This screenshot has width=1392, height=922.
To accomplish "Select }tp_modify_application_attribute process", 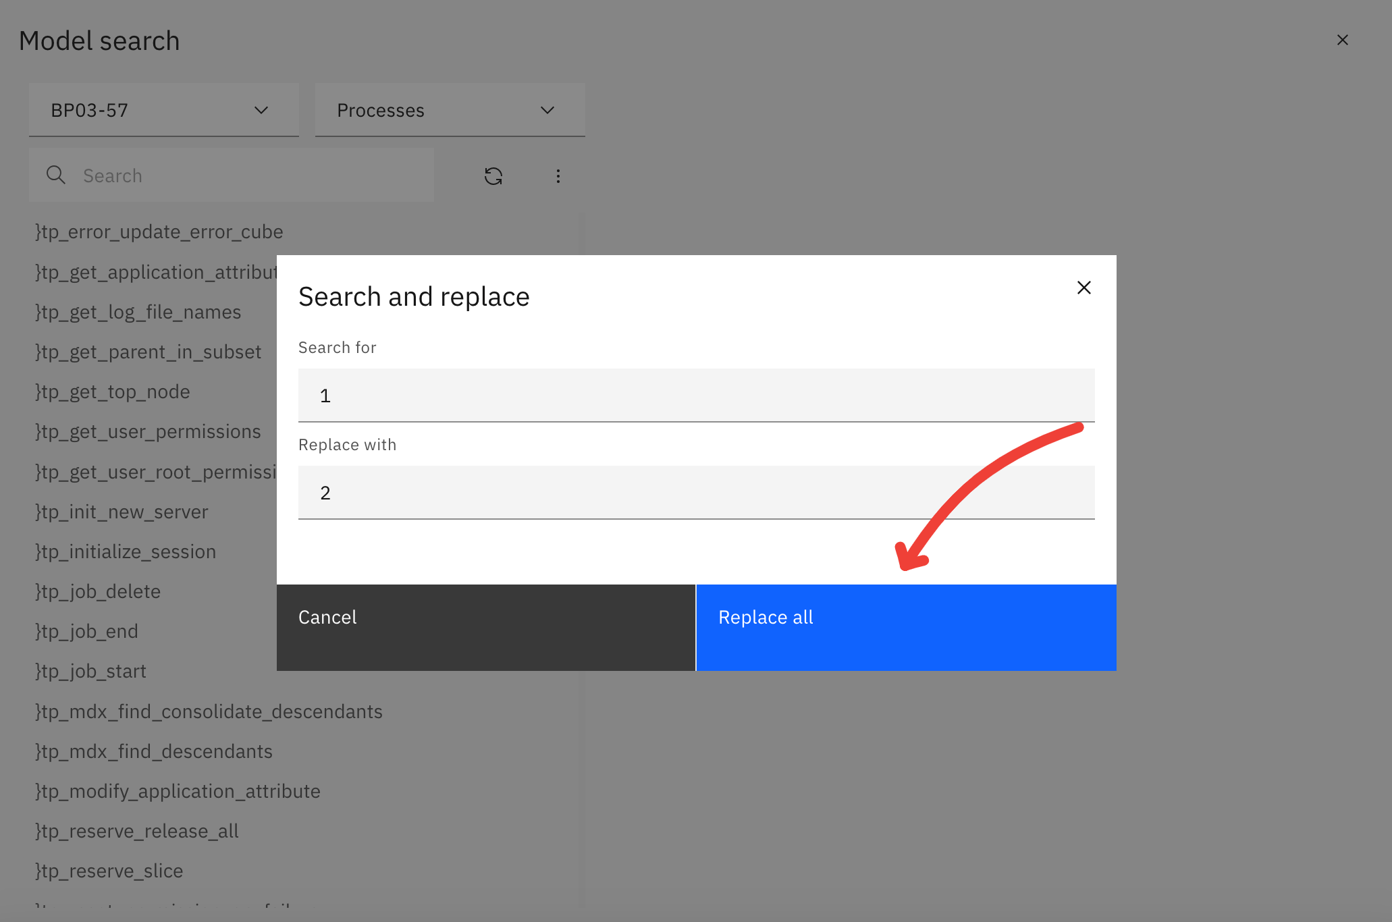I will pyautogui.click(x=178, y=792).
